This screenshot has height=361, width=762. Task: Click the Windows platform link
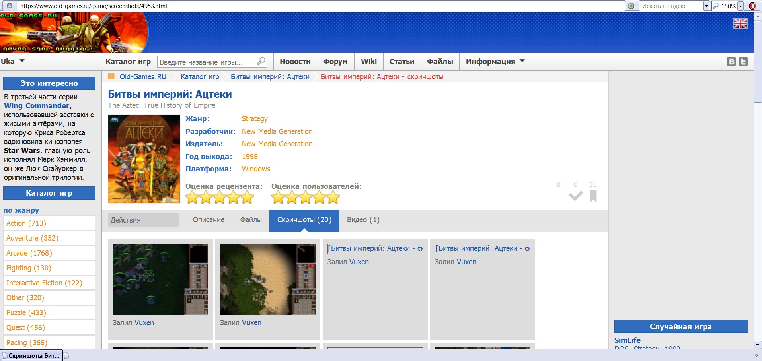click(256, 169)
